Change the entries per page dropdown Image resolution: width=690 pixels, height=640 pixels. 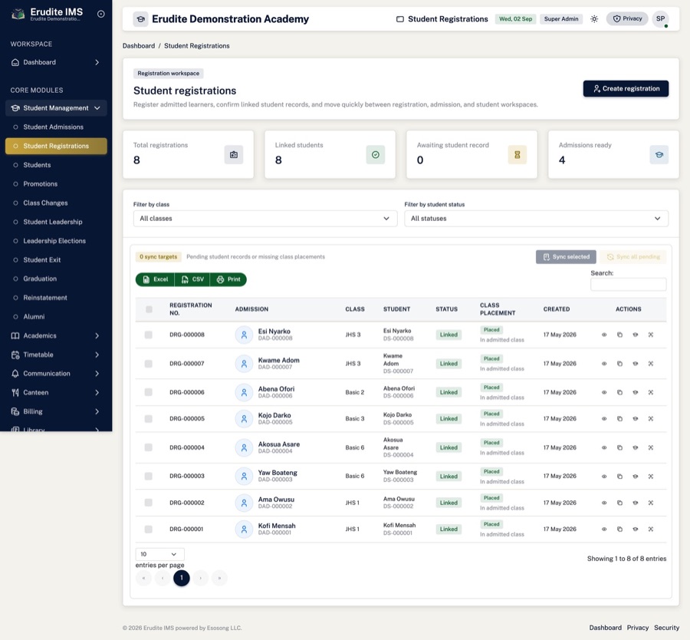click(159, 554)
